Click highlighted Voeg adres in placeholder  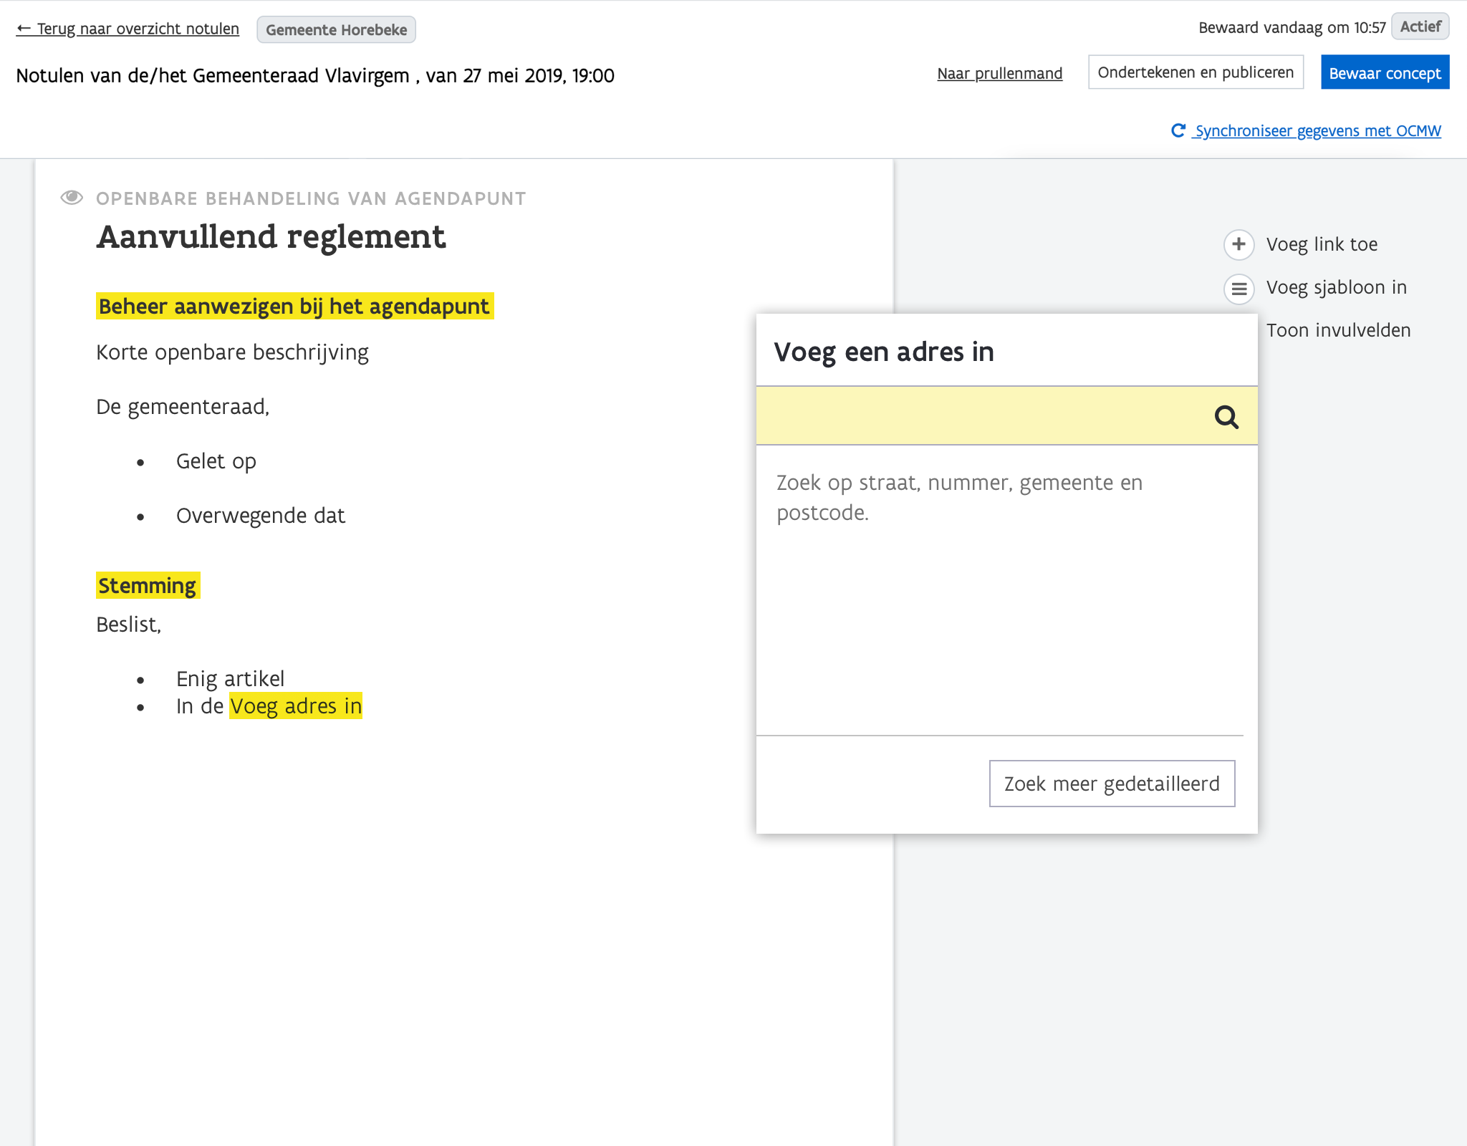pyautogui.click(x=295, y=706)
